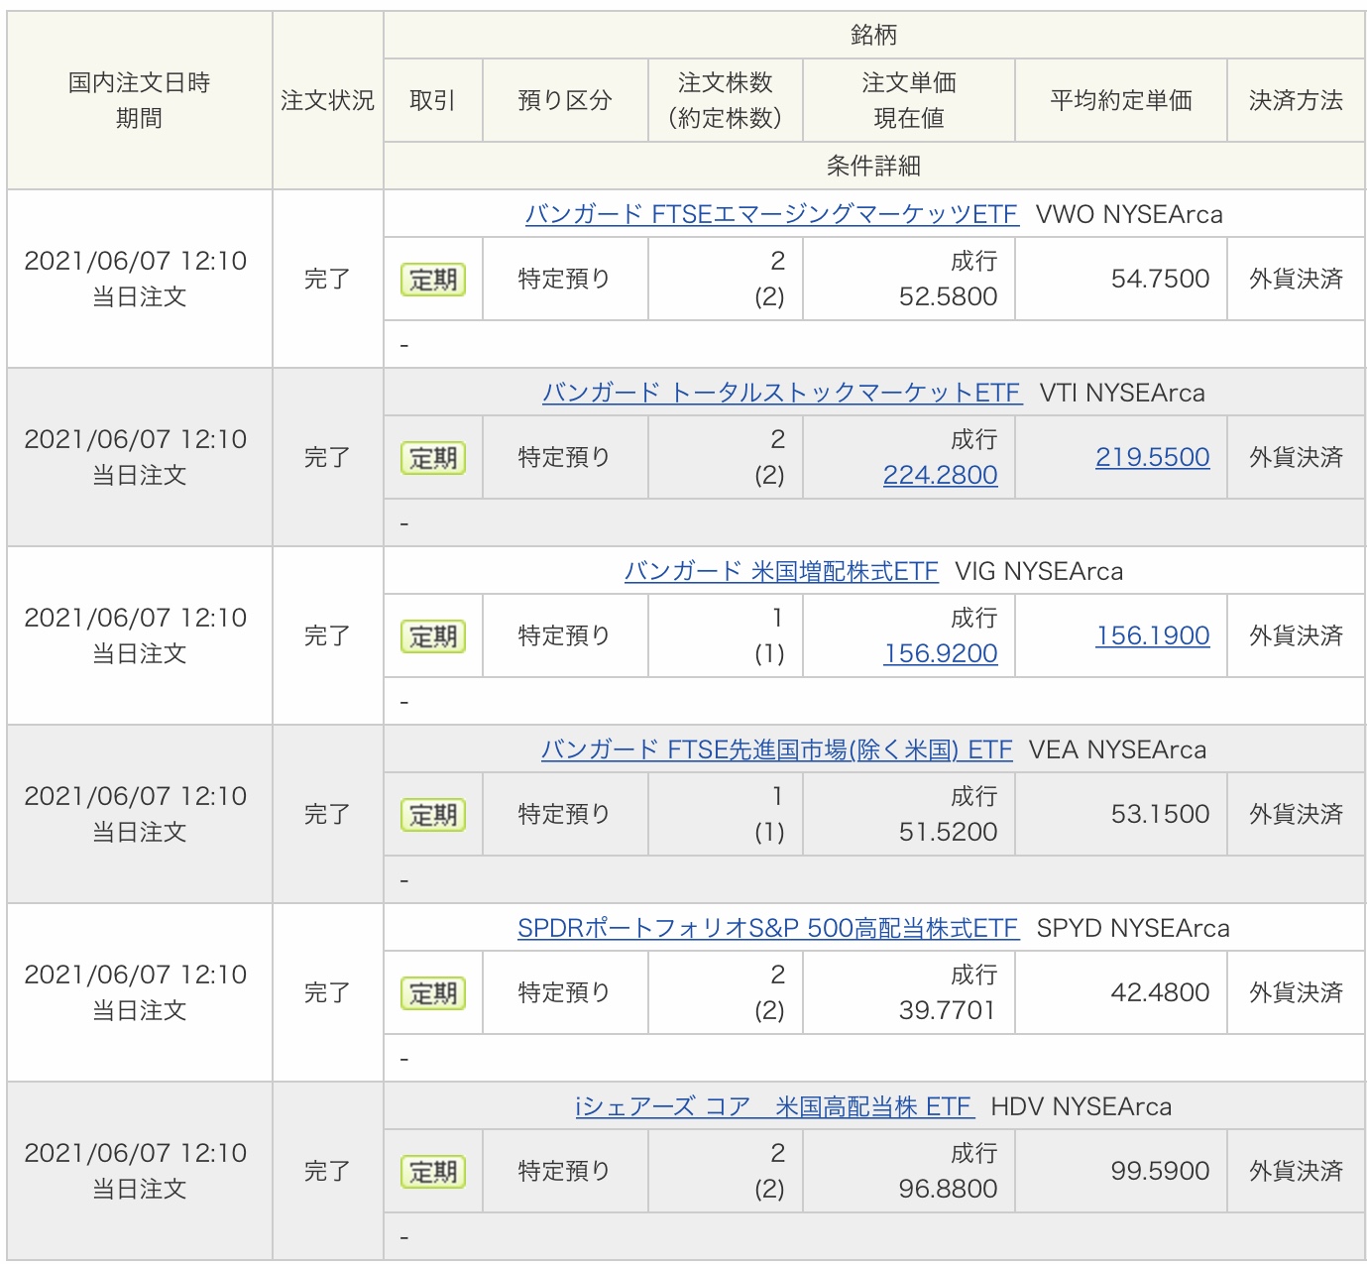Open the SPDRポートフォリオS&P 500高配当株式ETF link
Viewport: 1367px width, 1264px height.
point(768,928)
